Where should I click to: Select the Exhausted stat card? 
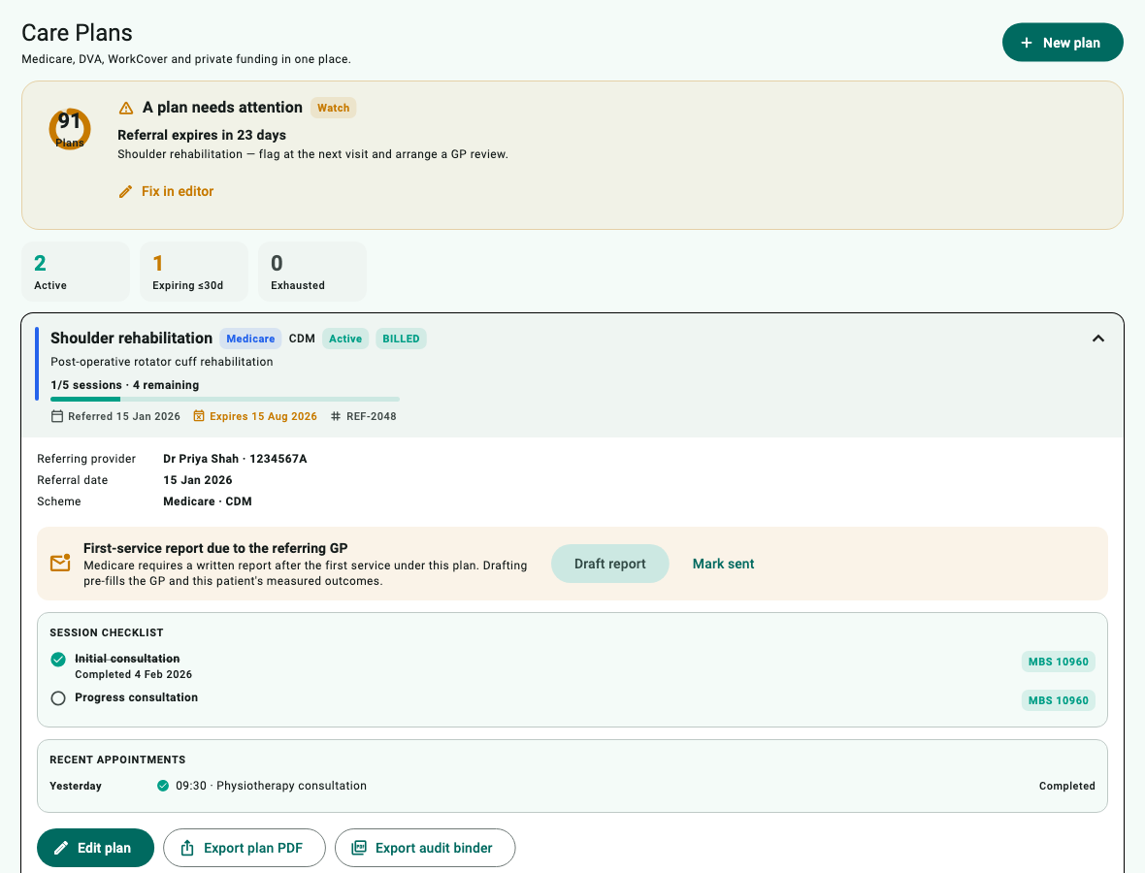pos(311,272)
